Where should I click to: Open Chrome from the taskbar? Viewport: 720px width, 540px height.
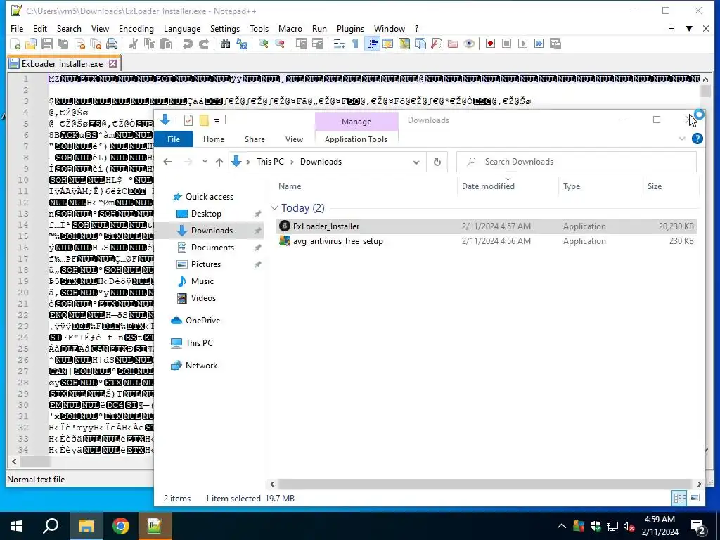[x=120, y=526]
